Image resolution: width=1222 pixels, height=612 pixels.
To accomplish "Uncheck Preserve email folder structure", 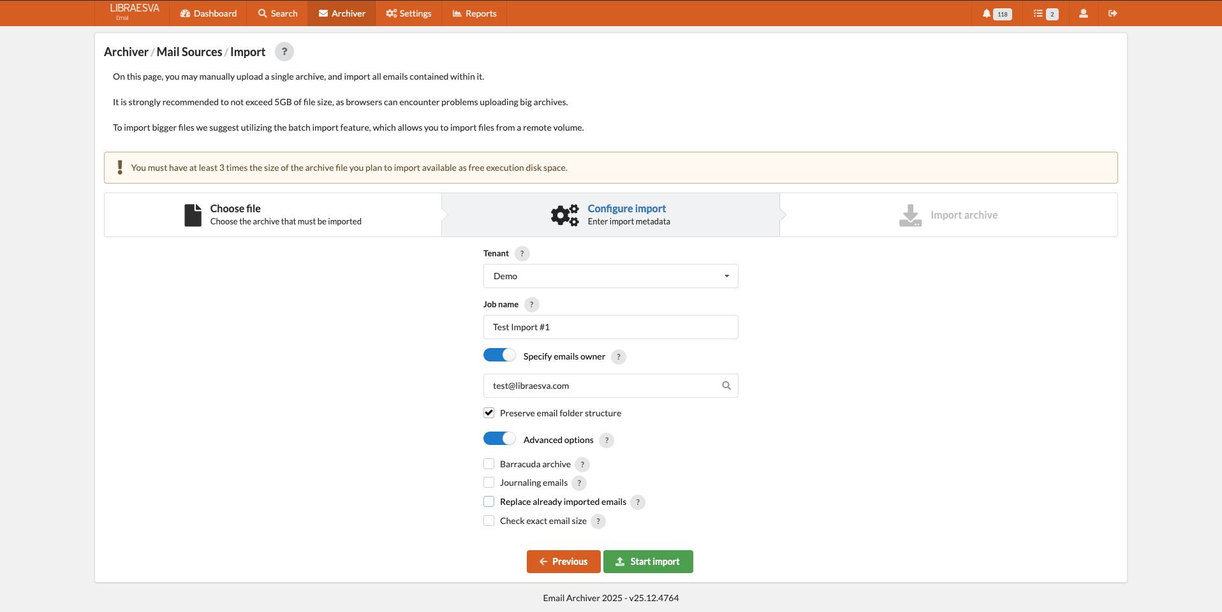I will click(x=489, y=413).
